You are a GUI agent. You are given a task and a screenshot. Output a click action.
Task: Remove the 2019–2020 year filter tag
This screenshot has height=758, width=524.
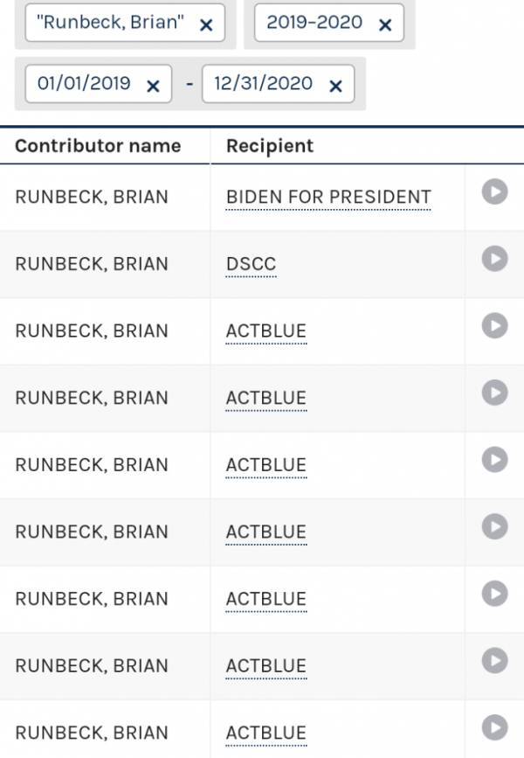(385, 25)
